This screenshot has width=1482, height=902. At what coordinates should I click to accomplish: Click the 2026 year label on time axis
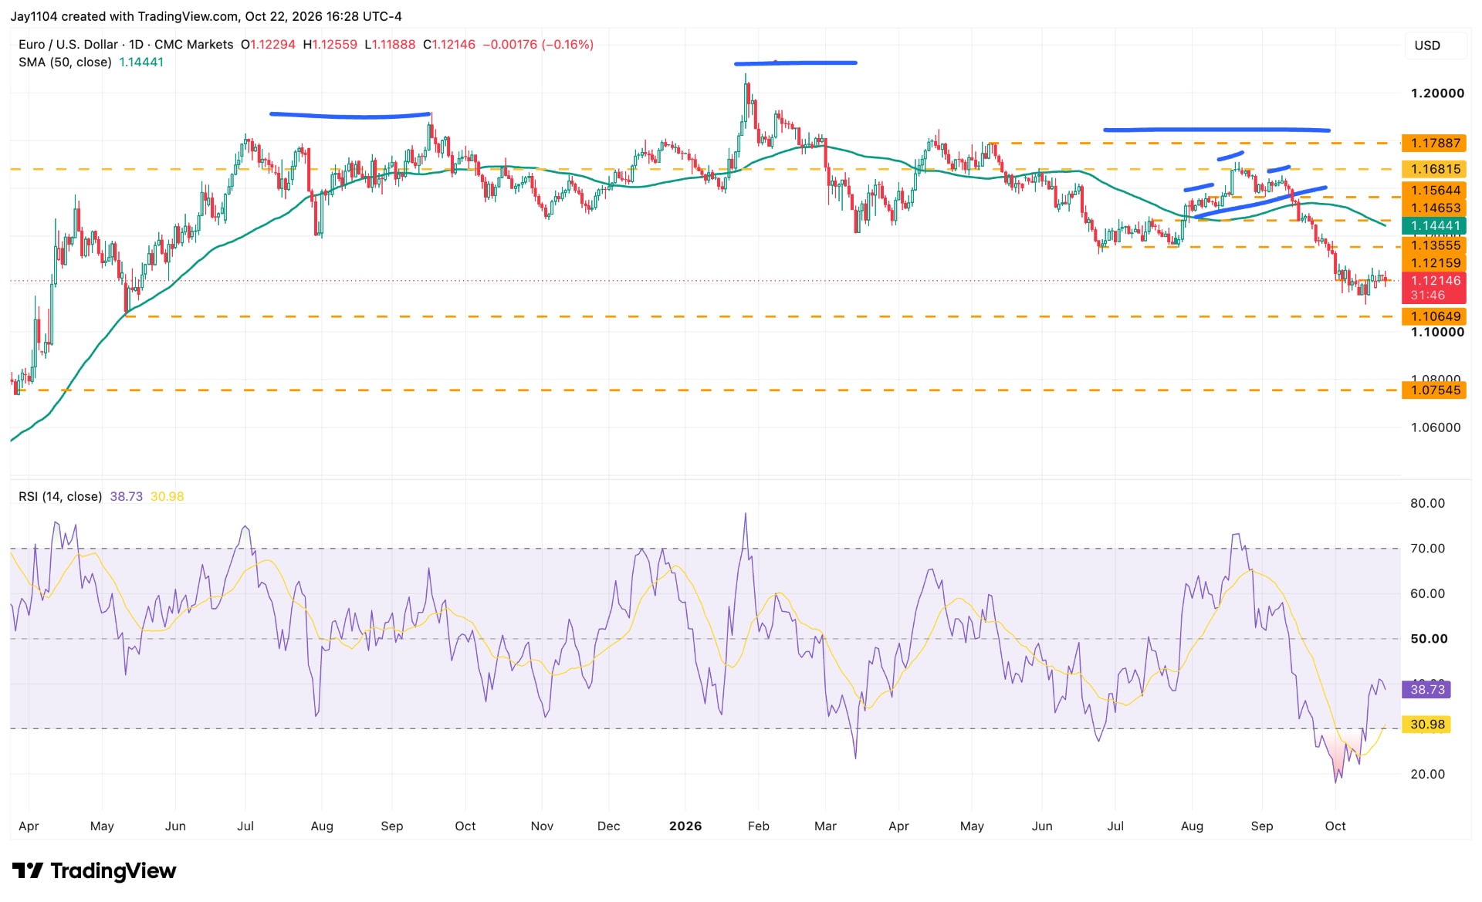(x=685, y=826)
